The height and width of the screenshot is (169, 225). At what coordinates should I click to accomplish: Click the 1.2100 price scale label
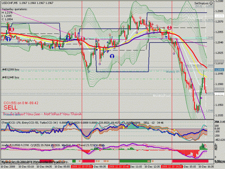click(x=220, y=1)
